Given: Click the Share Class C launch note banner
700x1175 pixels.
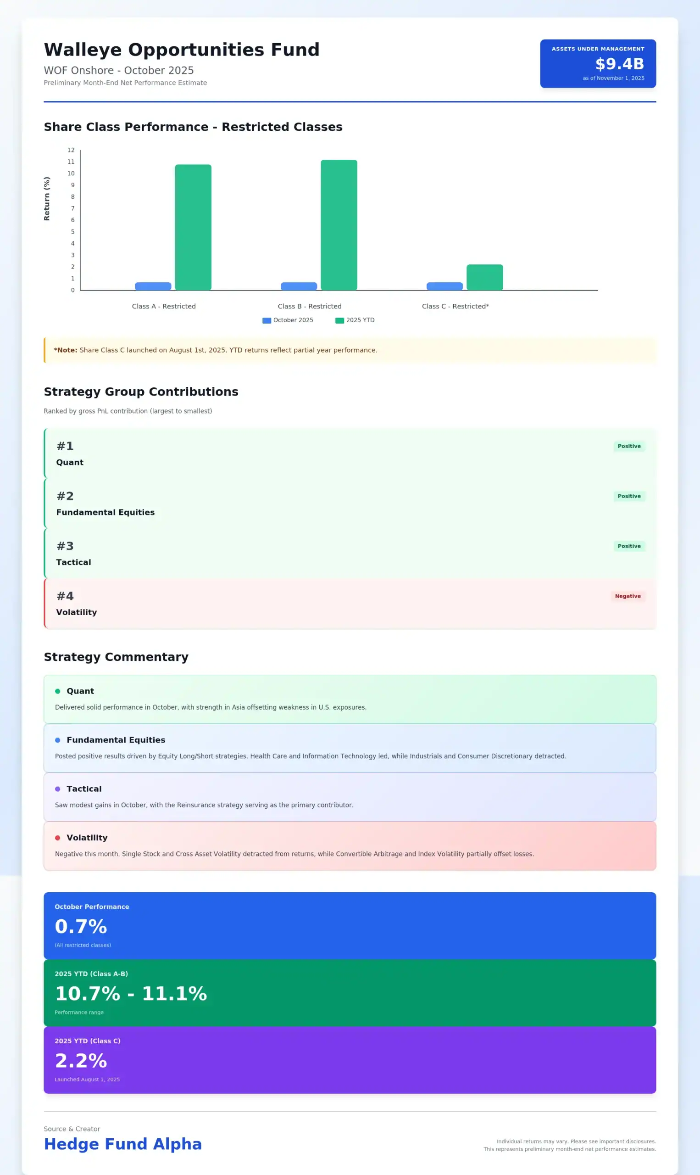Looking at the screenshot, I should pyautogui.click(x=350, y=350).
